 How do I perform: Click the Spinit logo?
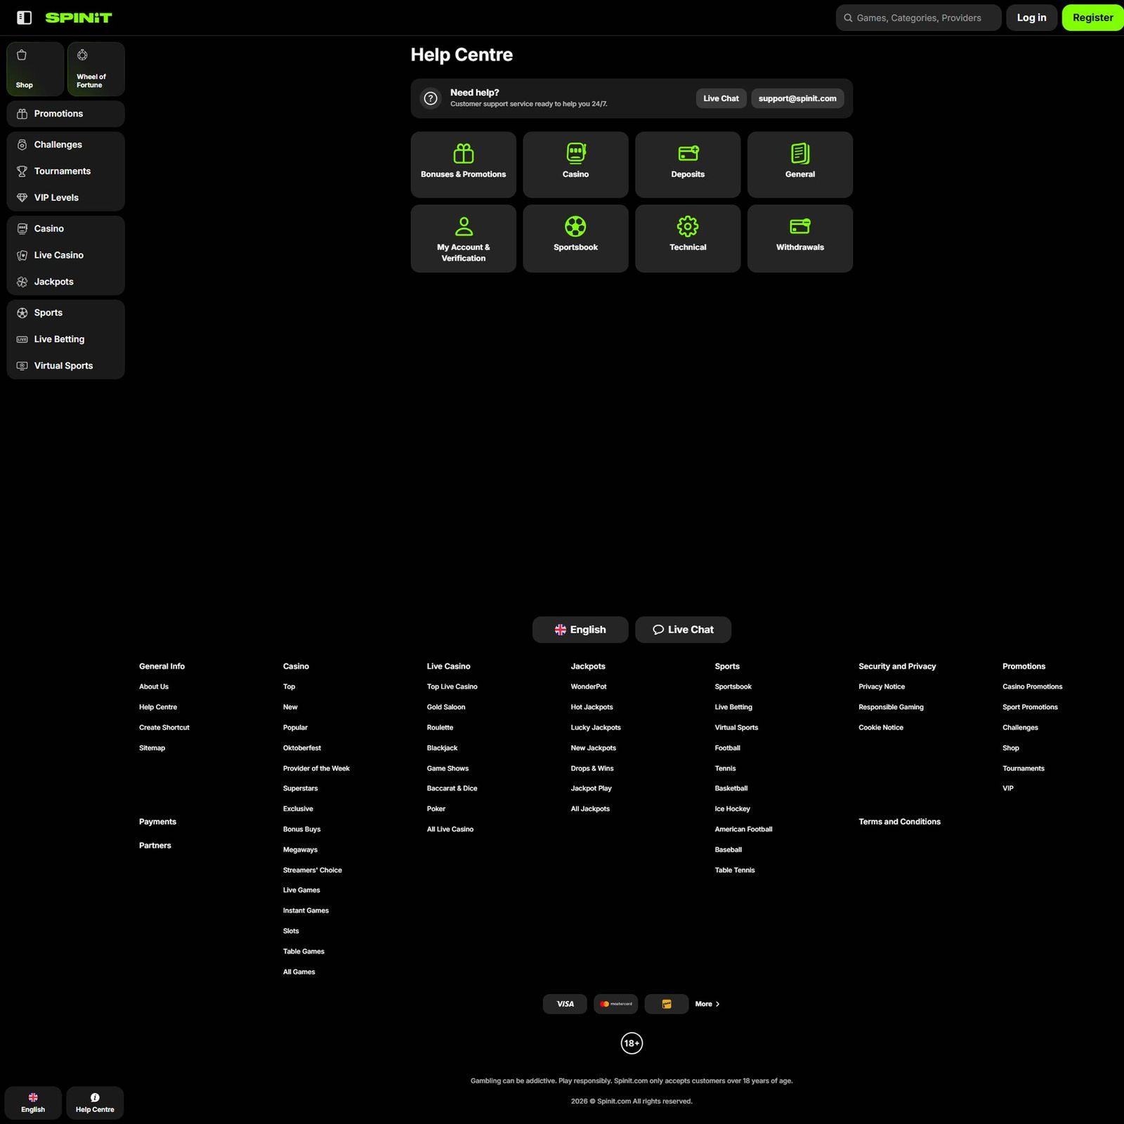79,18
